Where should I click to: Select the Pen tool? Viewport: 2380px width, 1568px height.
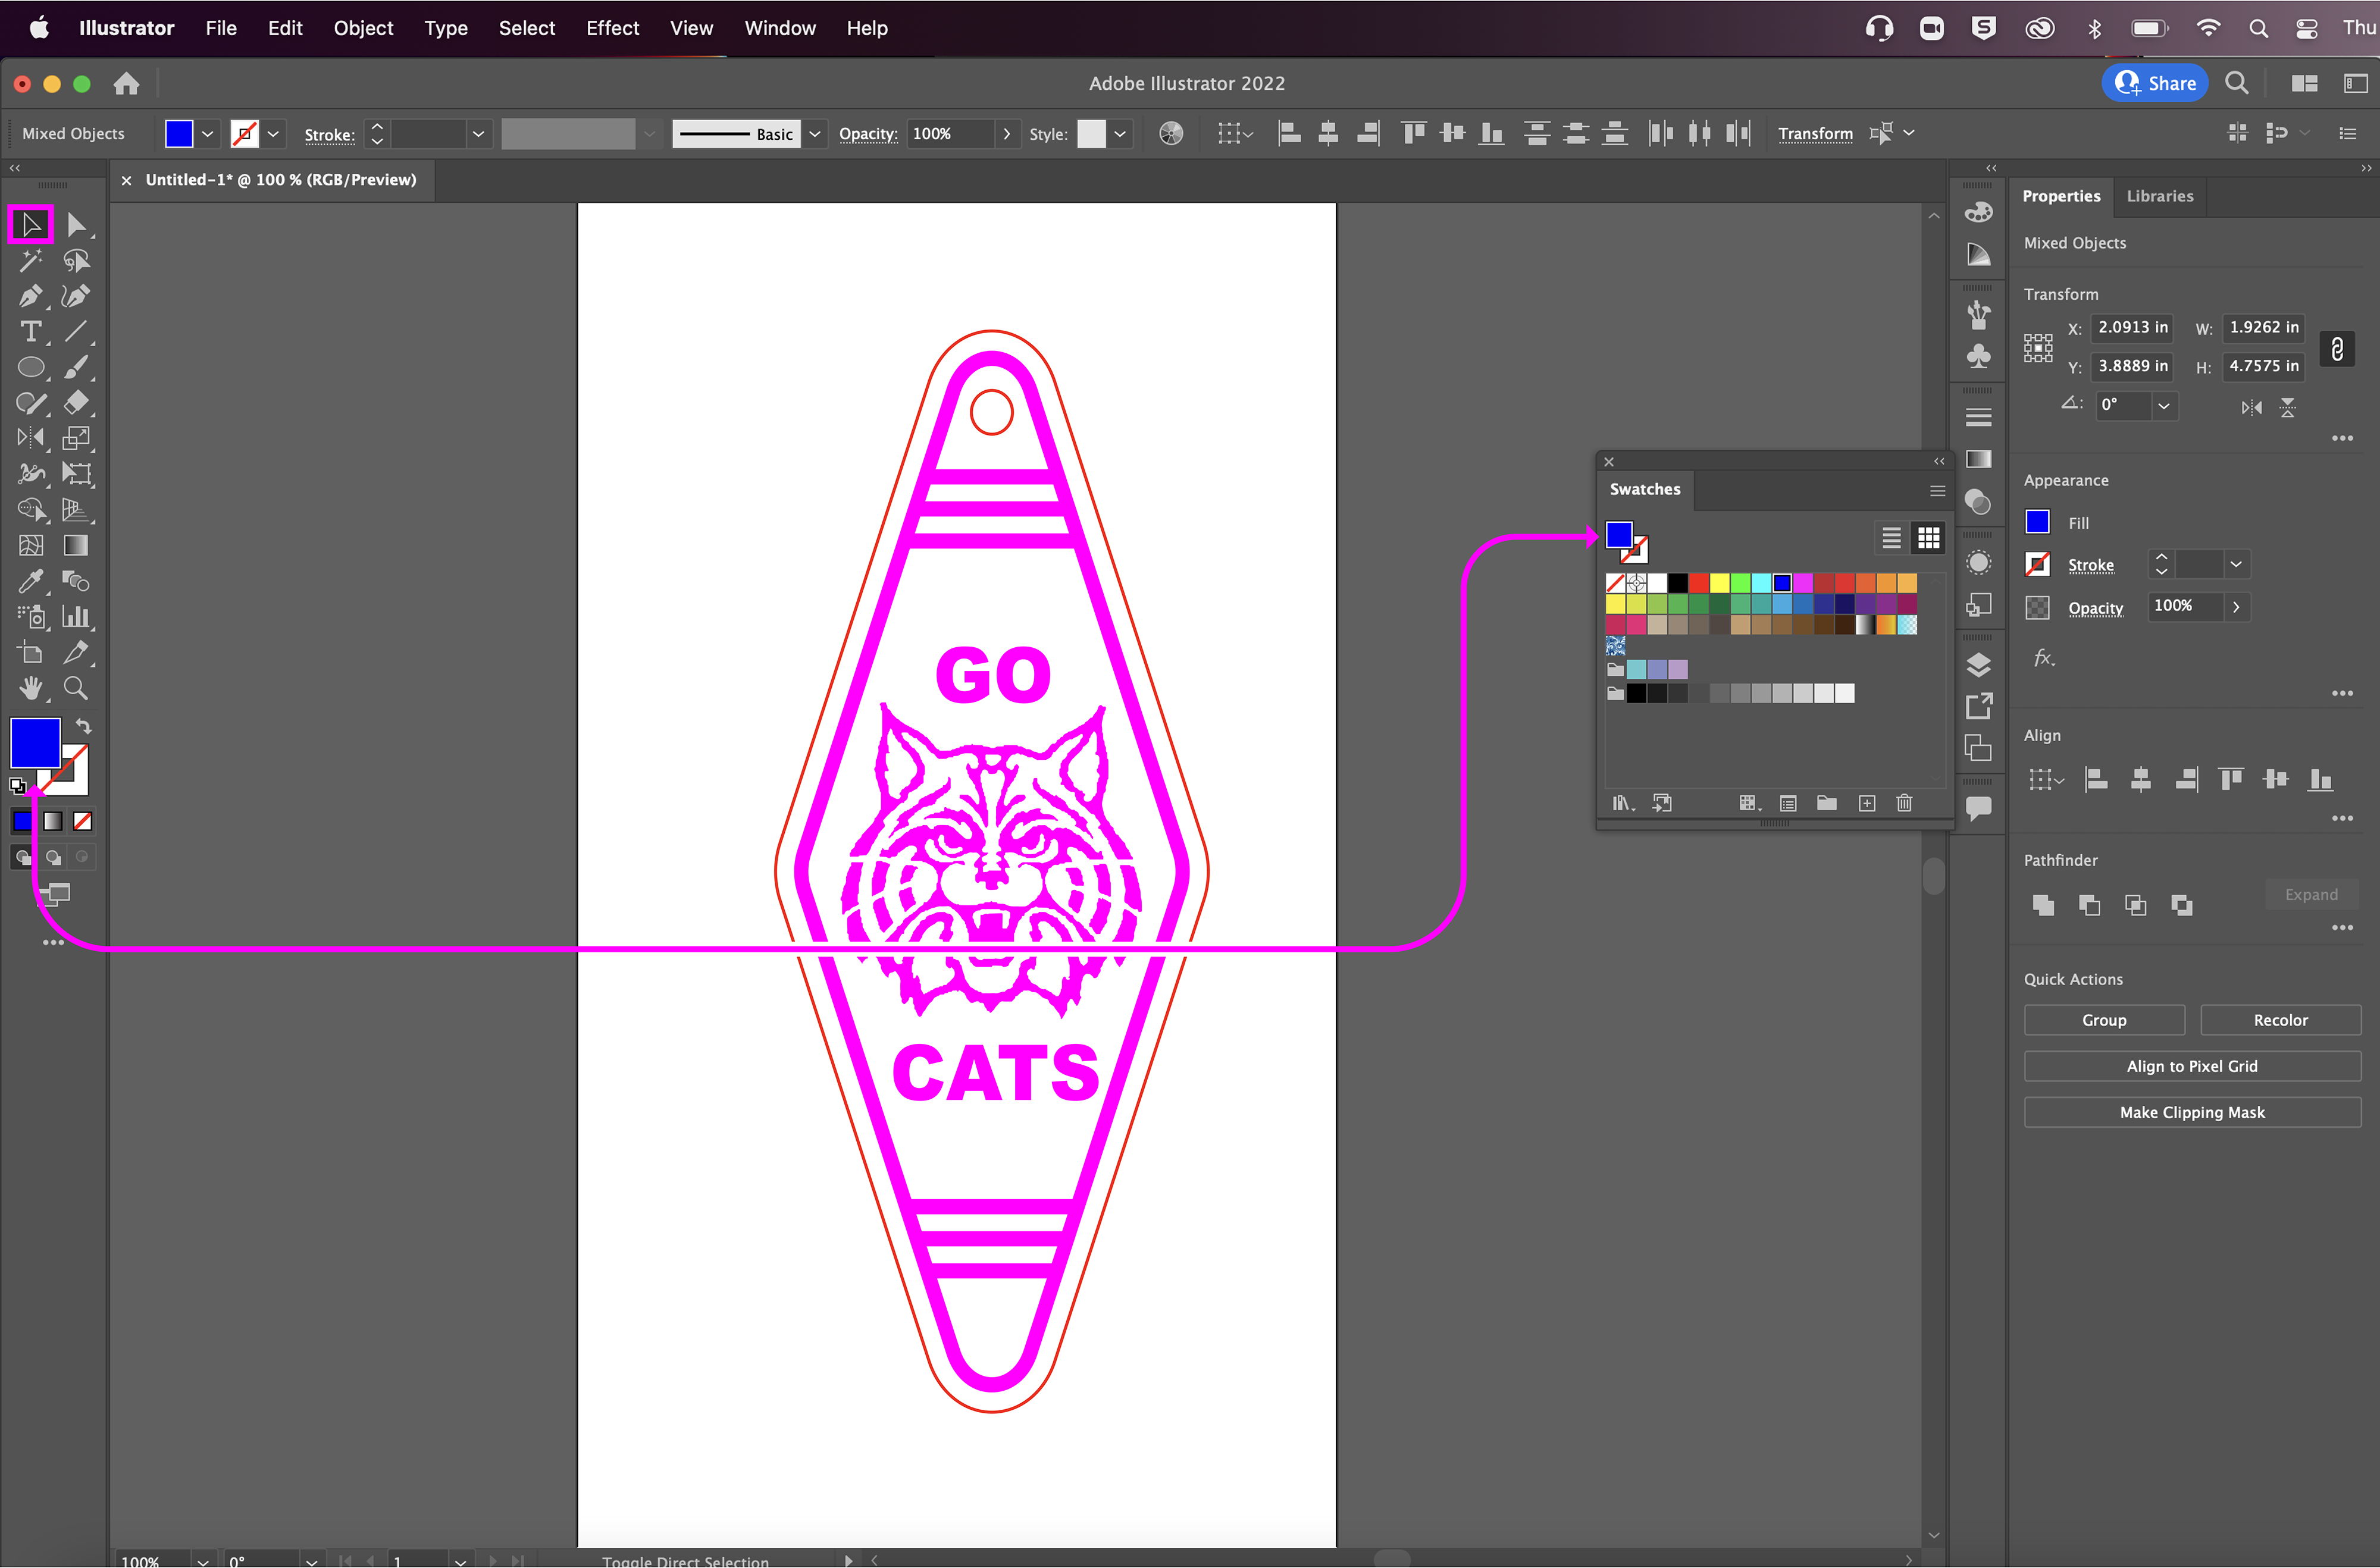pos(29,296)
